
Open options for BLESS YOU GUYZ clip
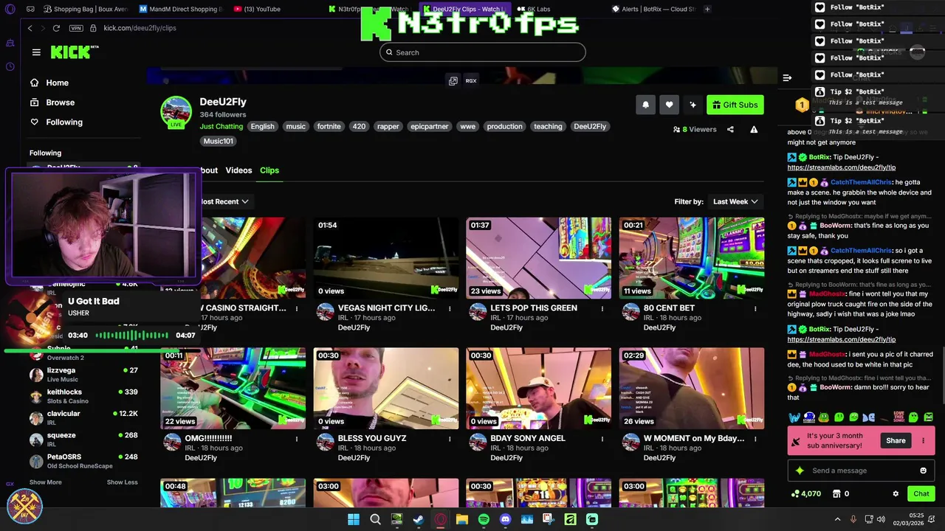coord(450,439)
